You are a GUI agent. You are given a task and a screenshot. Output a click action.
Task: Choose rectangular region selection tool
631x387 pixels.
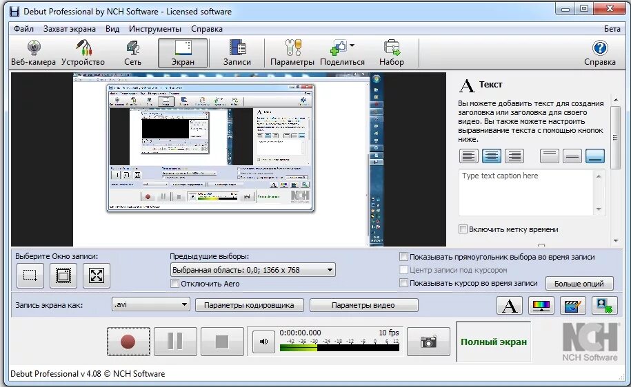(30, 275)
